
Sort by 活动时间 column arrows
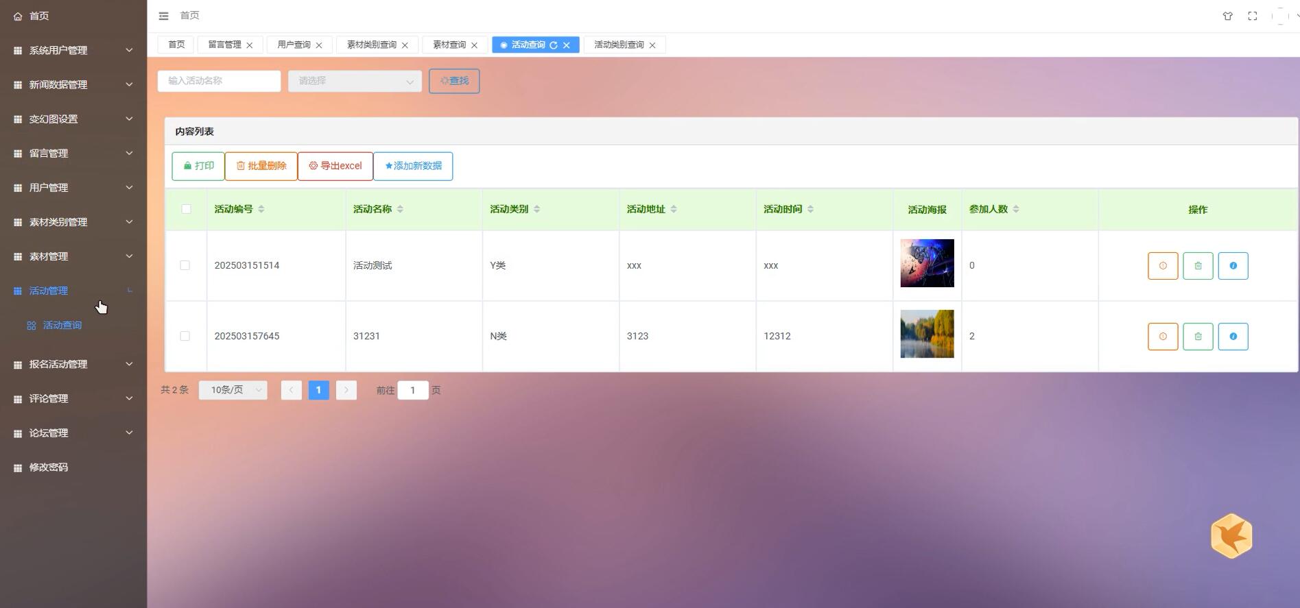click(810, 209)
